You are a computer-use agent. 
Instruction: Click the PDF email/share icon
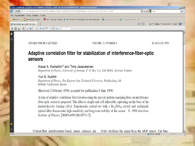tap(19, 29)
